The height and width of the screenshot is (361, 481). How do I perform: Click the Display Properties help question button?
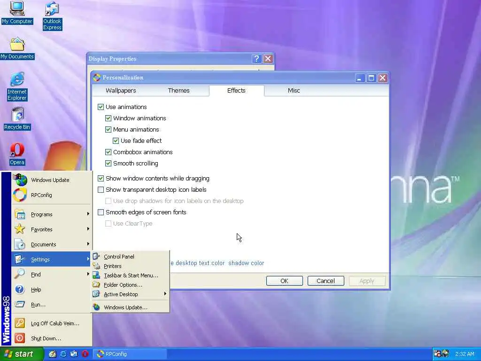tap(257, 59)
